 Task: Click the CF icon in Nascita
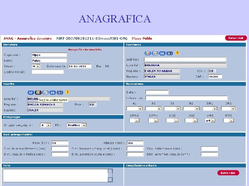pyautogui.click(x=31, y=93)
